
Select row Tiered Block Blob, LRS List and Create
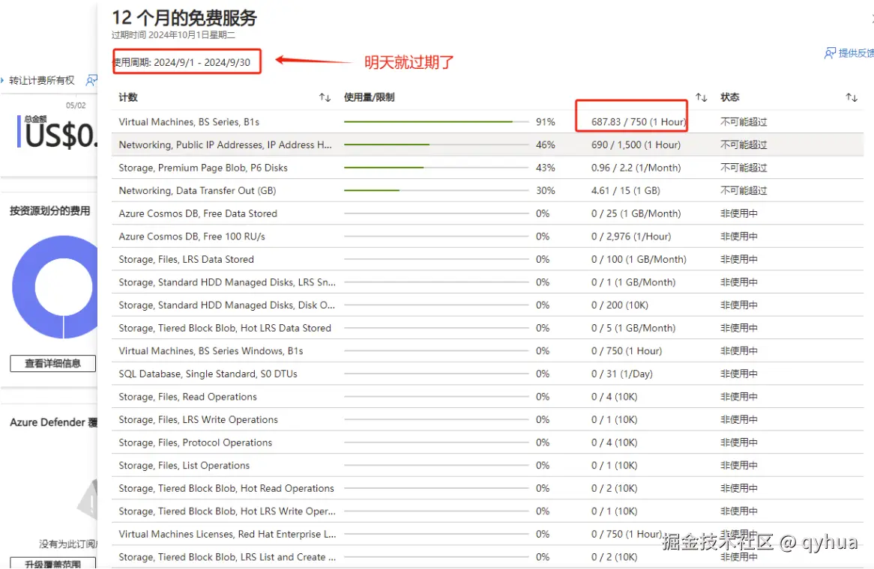pyautogui.click(x=487, y=557)
